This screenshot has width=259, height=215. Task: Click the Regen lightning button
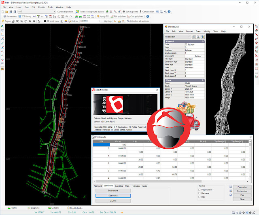6,21
